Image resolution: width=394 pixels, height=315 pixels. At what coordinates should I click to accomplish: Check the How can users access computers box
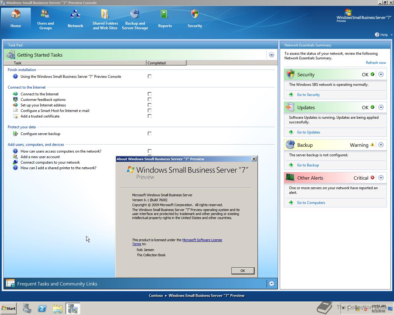tap(150, 151)
